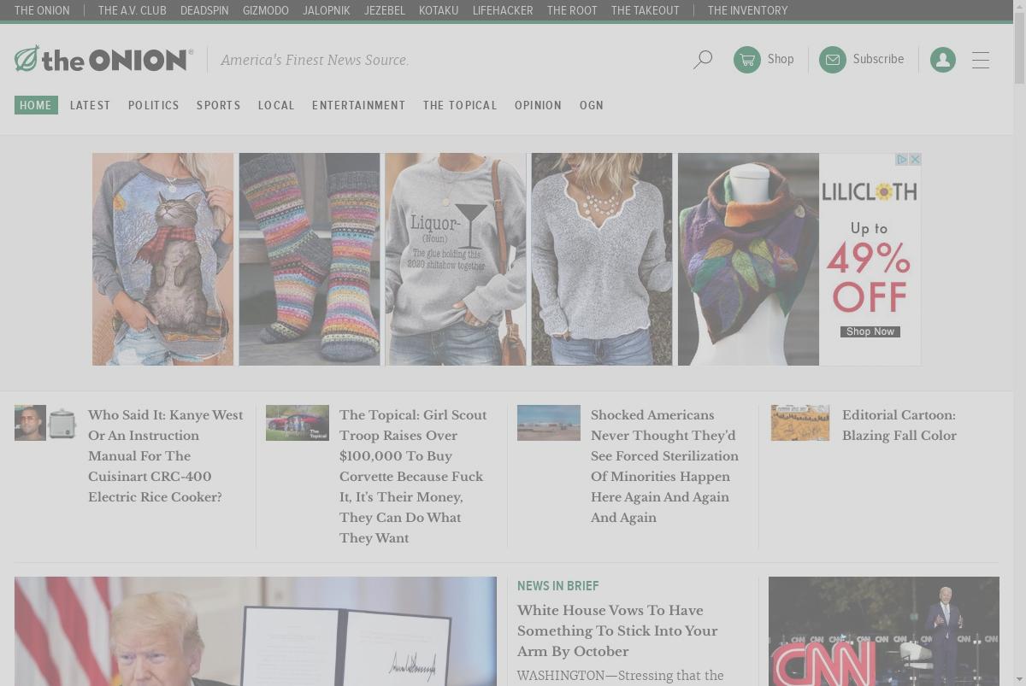
Task: Go to the LATEST section
Action: click(91, 105)
